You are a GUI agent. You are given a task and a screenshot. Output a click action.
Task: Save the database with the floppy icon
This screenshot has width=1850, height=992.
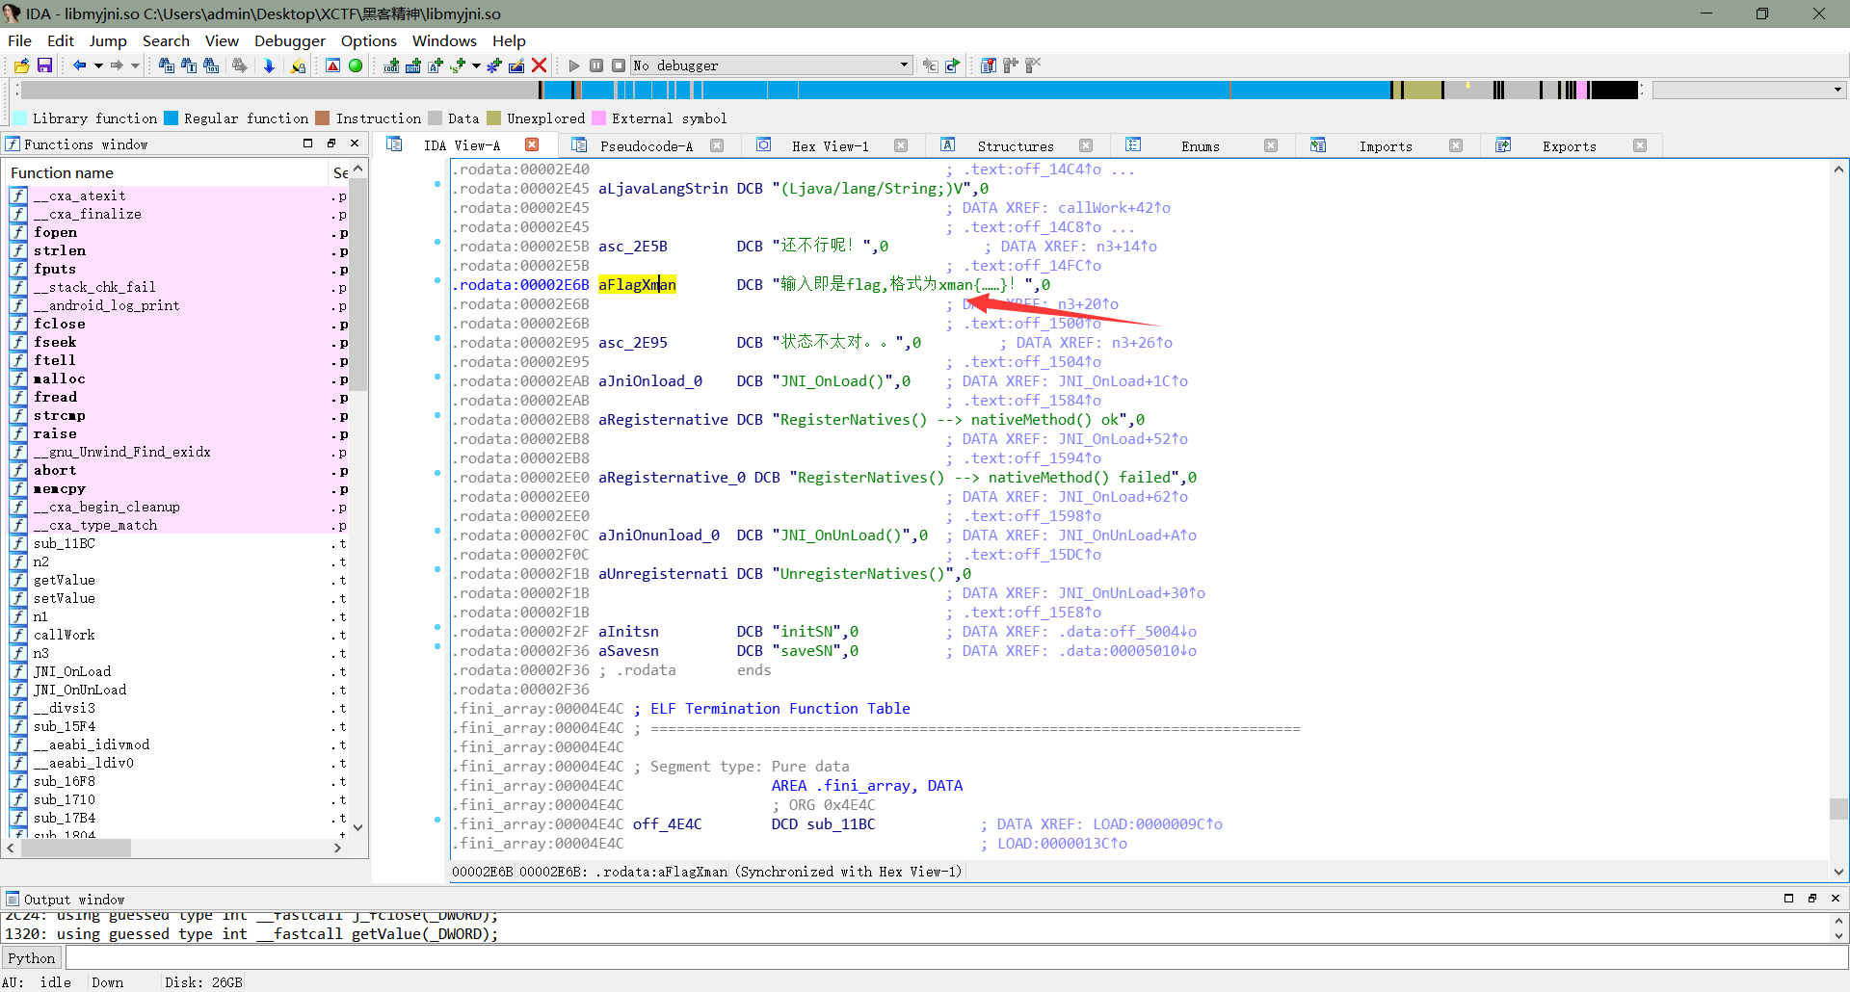(x=44, y=65)
